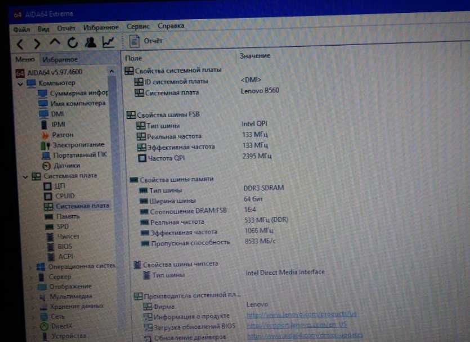Image resolution: width=470 pixels, height=342 pixels.
Task: Click the Lenovo B560 value
Action: coord(260,91)
